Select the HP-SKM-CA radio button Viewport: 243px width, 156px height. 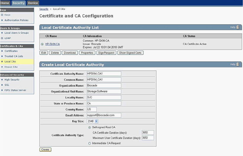point(42,44)
